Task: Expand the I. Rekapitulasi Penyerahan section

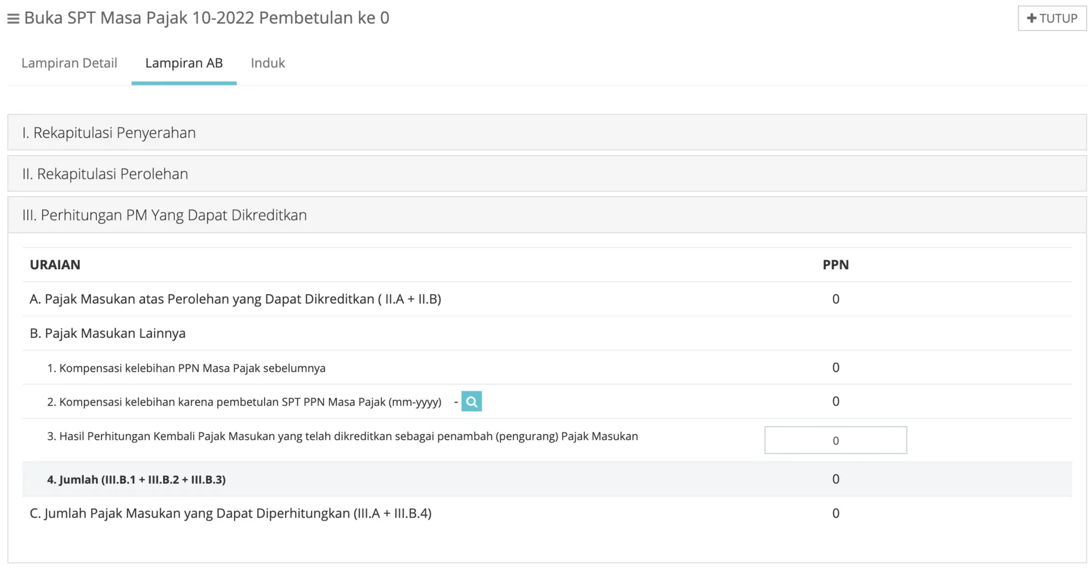Action: pyautogui.click(x=109, y=132)
